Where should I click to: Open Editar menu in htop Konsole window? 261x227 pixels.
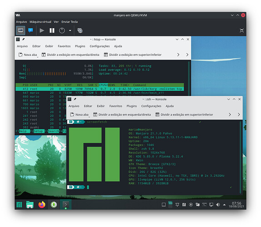click(36, 46)
